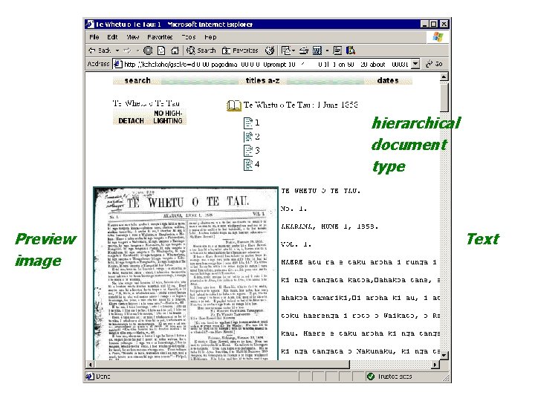Screen dimensions: 535x401
Task: Click the Windows logo throbber
Action: click(x=438, y=37)
